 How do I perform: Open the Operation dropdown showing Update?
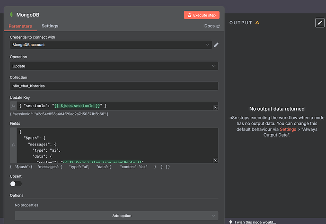point(114,66)
